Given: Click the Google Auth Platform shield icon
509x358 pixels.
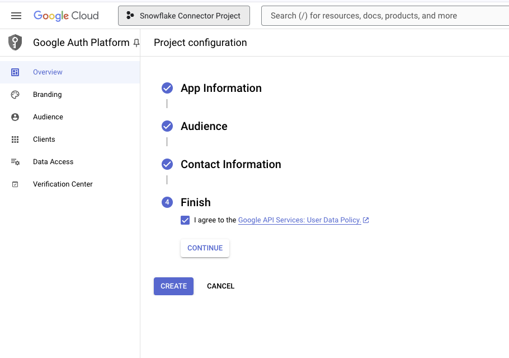Looking at the screenshot, I should [15, 43].
